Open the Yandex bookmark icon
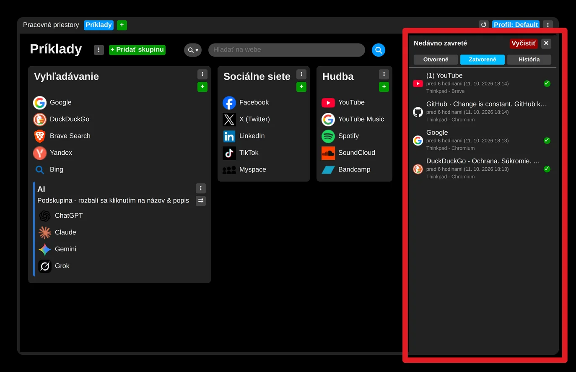 click(x=40, y=153)
